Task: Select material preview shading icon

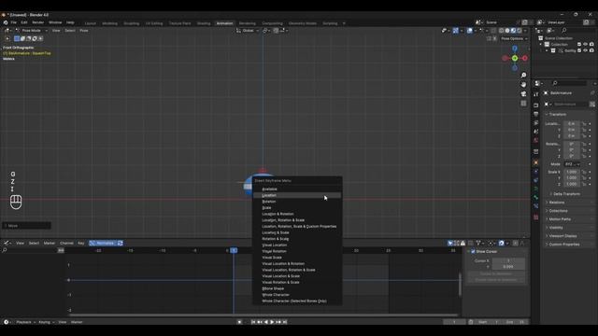Action: [x=513, y=31]
